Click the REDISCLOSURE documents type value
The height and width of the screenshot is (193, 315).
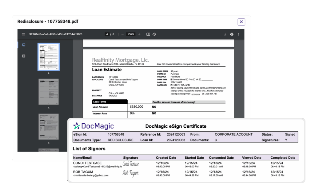[x=121, y=140]
